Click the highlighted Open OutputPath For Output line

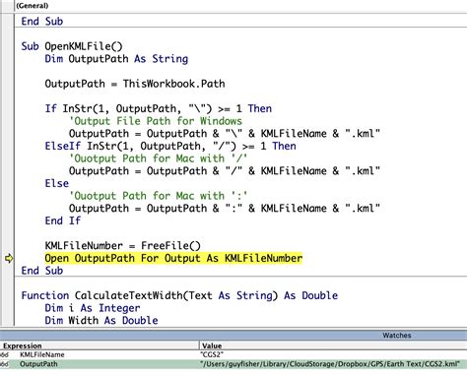[x=173, y=258]
